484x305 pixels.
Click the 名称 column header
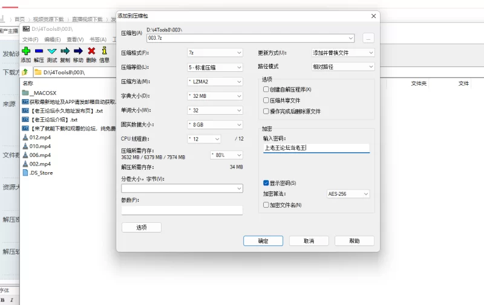tap(28, 83)
